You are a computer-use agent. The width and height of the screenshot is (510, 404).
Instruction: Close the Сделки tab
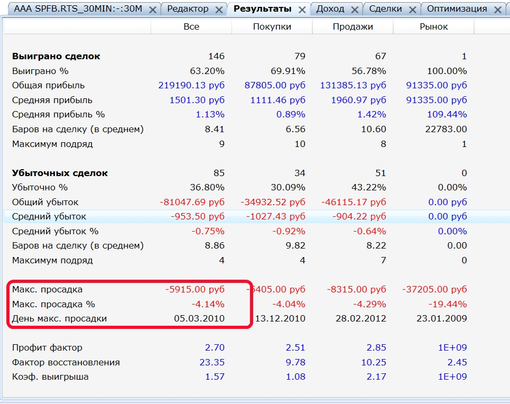tap(412, 10)
